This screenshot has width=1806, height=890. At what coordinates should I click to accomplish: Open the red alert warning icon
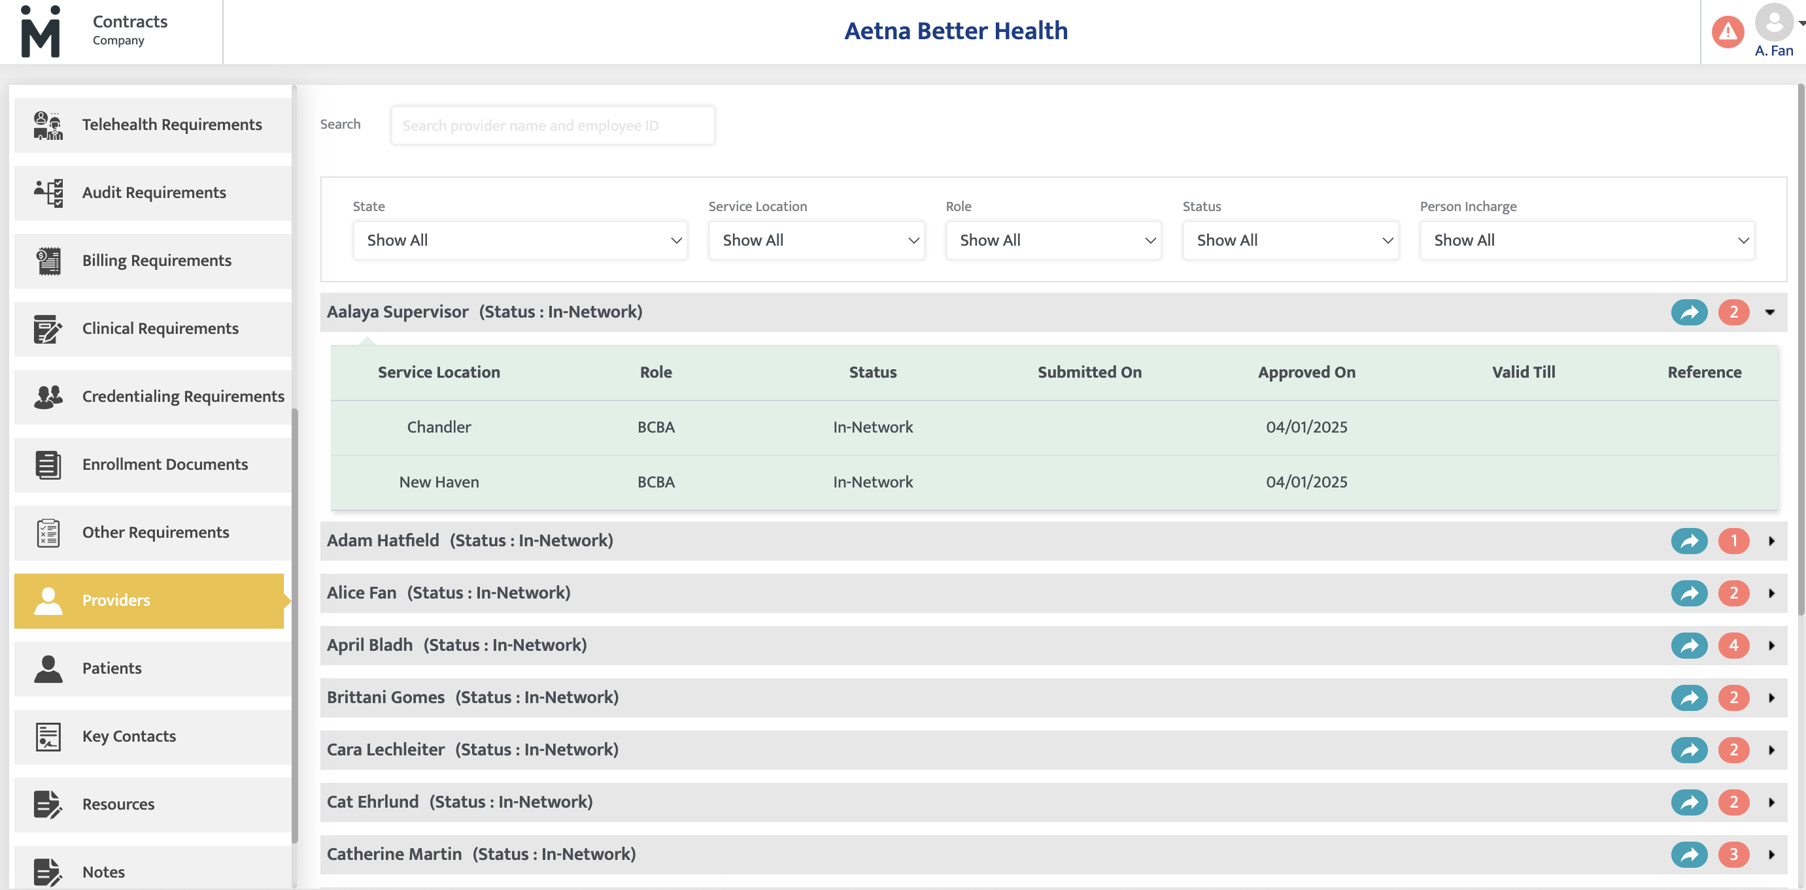click(x=1728, y=32)
